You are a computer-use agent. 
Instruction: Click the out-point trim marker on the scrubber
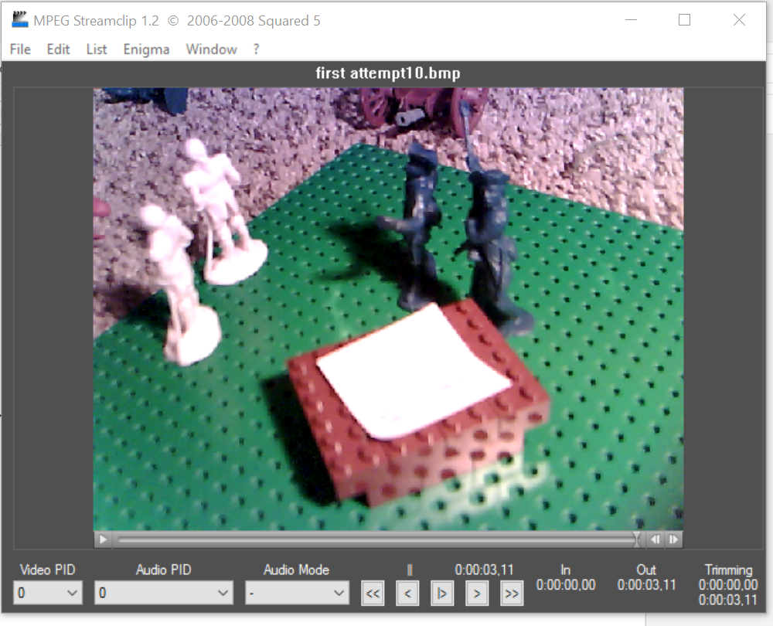(x=636, y=539)
